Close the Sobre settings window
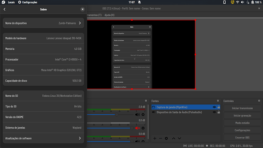263x148 pixels. click(83, 10)
